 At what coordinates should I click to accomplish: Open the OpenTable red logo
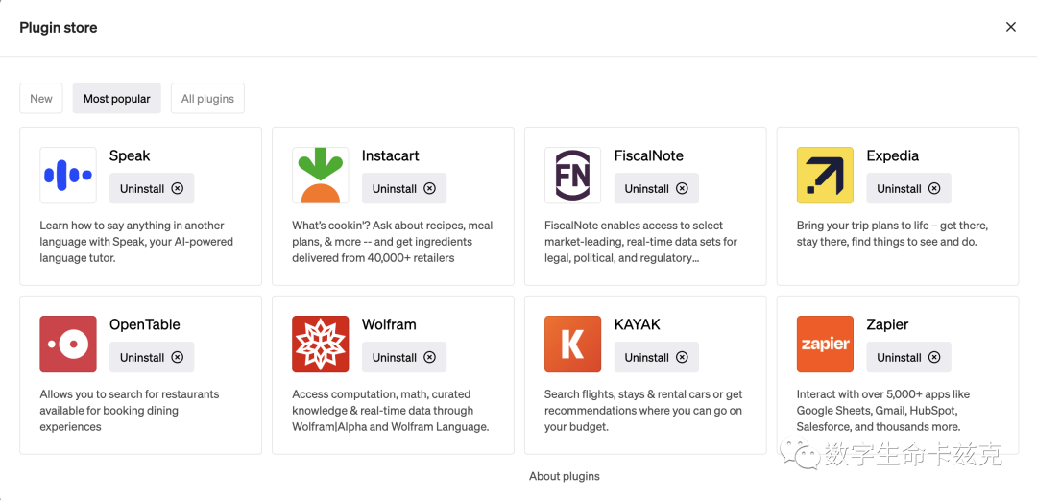coord(68,344)
